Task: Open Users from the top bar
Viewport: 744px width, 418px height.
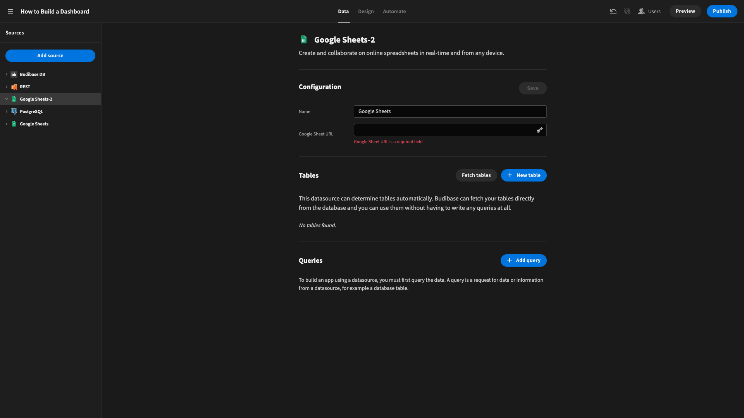Action: (649, 12)
